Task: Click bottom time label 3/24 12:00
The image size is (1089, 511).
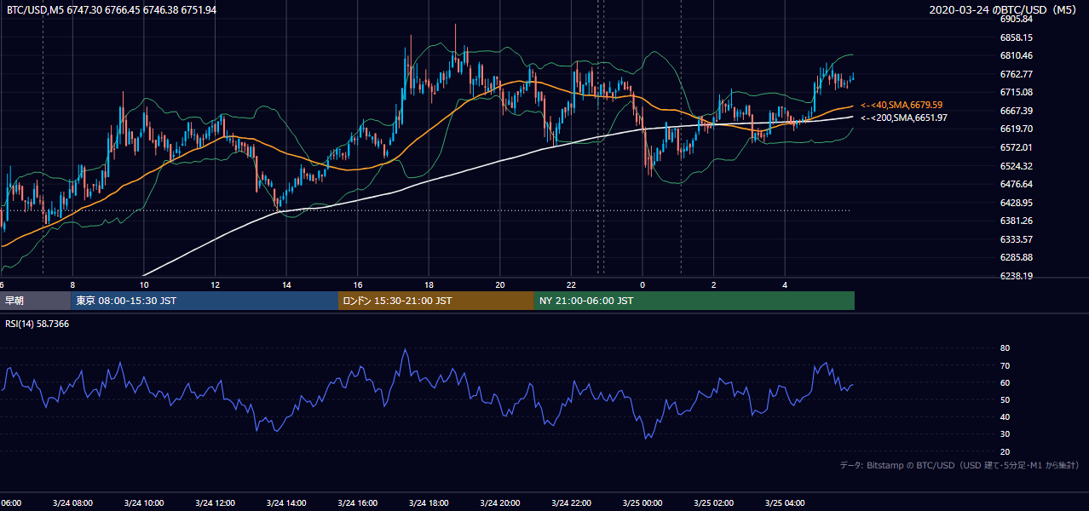Action: (x=215, y=503)
